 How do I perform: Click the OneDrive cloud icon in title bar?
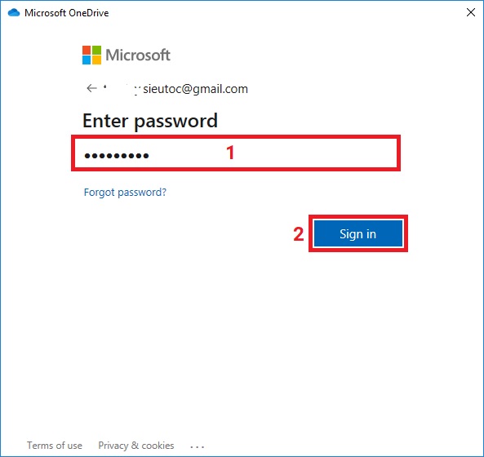[x=14, y=13]
